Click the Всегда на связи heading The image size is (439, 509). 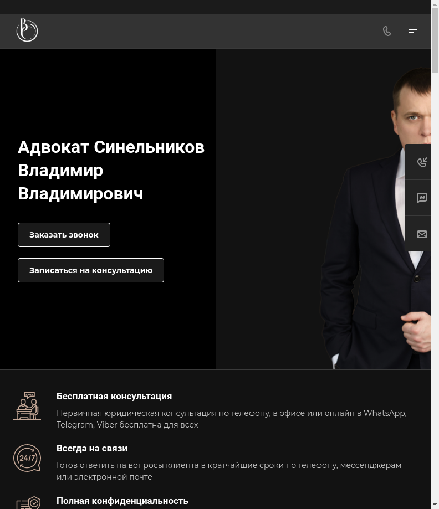pos(92,448)
